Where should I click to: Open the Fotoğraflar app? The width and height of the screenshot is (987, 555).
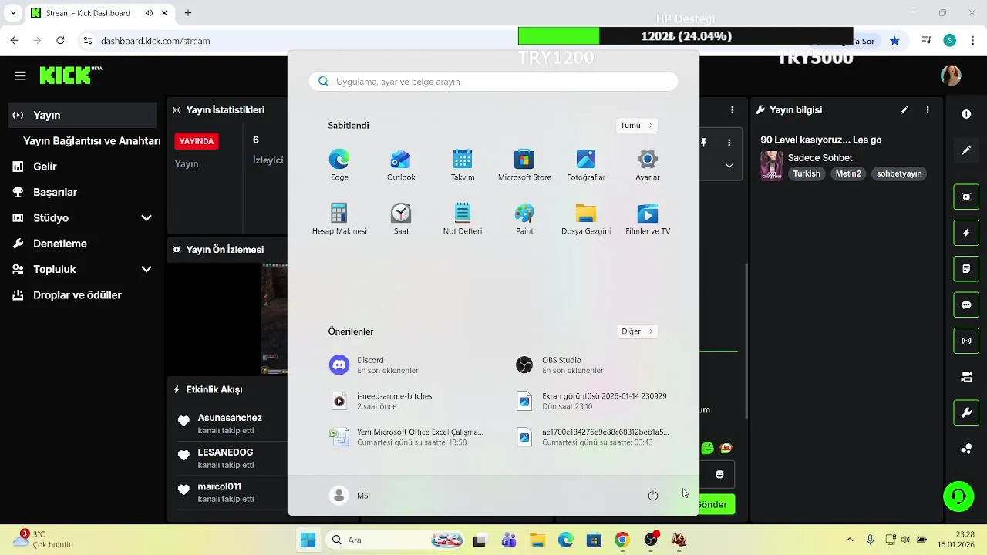pyautogui.click(x=586, y=166)
